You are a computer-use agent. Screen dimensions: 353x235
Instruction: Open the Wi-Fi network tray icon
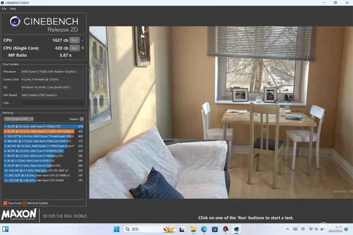point(311,229)
